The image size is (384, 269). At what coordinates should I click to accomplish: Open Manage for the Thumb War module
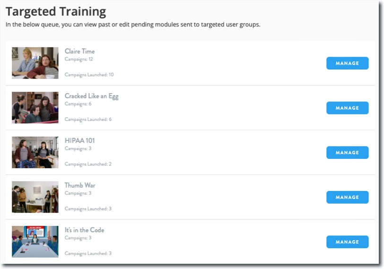347,197
